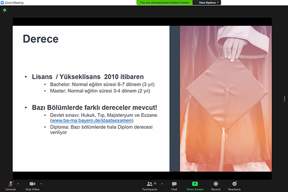Viewport: 288px width, 192px height.
Task: Open the Participants panel
Action: tap(150, 186)
